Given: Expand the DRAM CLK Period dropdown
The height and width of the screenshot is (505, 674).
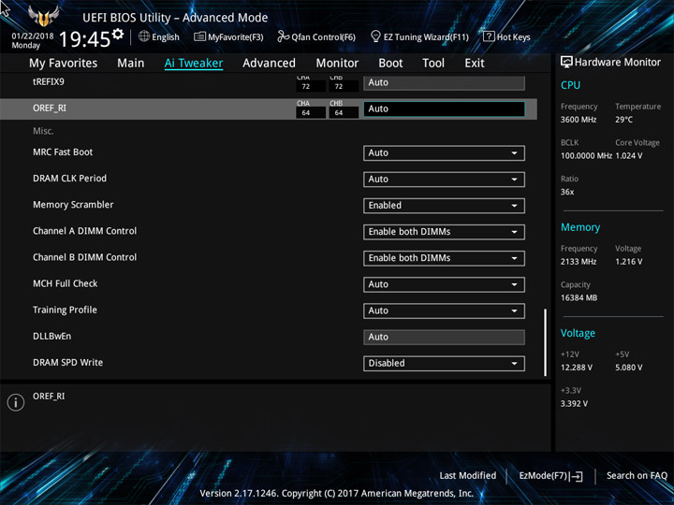Looking at the screenshot, I should pyautogui.click(x=444, y=179).
